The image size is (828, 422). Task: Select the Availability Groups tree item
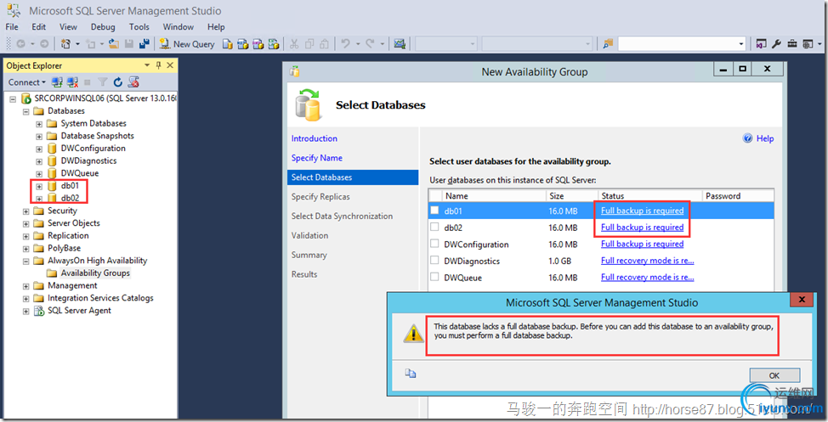tap(95, 273)
